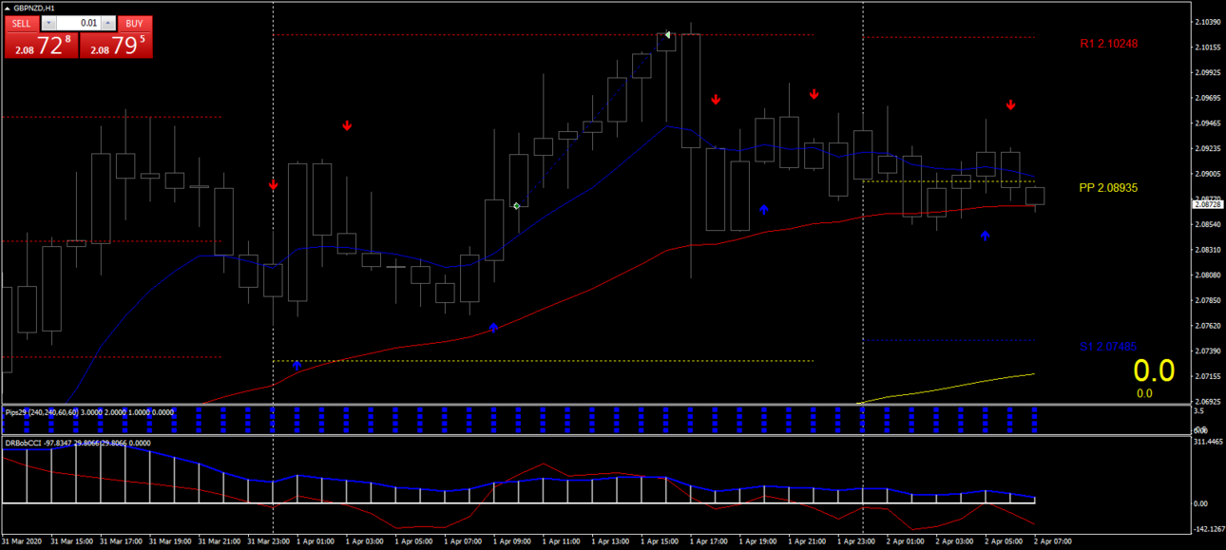The width and height of the screenshot is (1226, 550).
Task: Click 2.07620 on the price scale
Action: tap(1210, 326)
